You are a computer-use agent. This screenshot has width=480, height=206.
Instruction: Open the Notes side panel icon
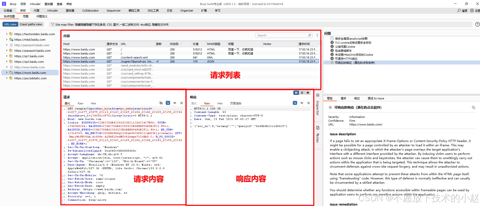pos(318,128)
